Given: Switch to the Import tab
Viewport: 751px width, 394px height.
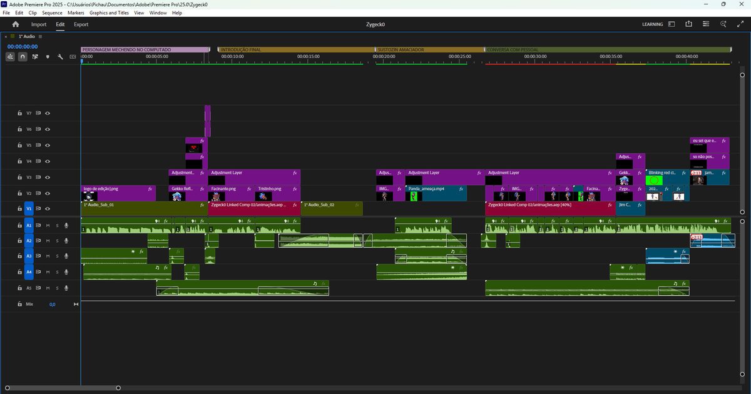Looking at the screenshot, I should 39,24.
